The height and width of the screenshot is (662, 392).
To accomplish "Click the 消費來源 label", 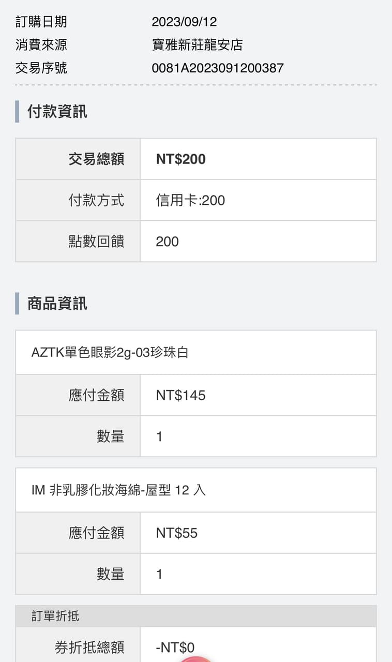I will 41,45.
